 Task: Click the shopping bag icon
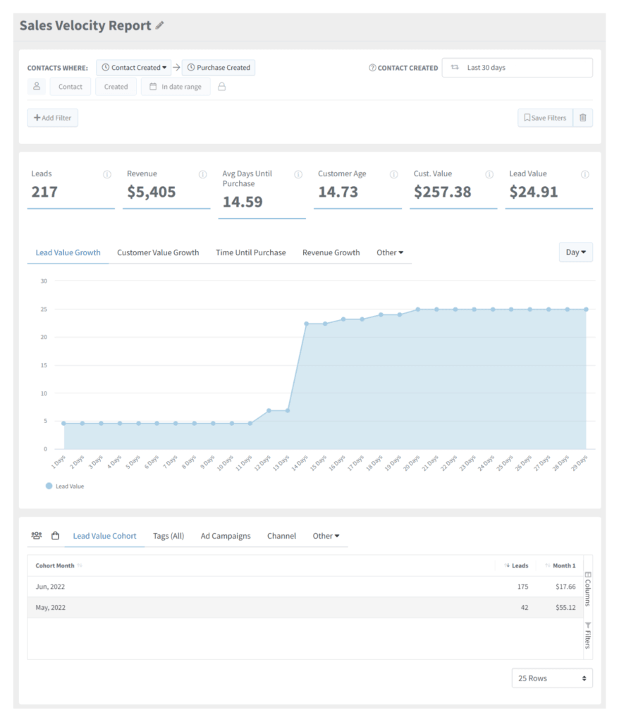(x=55, y=536)
